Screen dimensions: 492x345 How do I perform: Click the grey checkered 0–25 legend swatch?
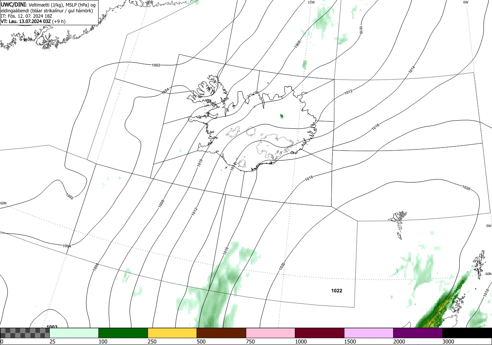[x=25, y=333]
